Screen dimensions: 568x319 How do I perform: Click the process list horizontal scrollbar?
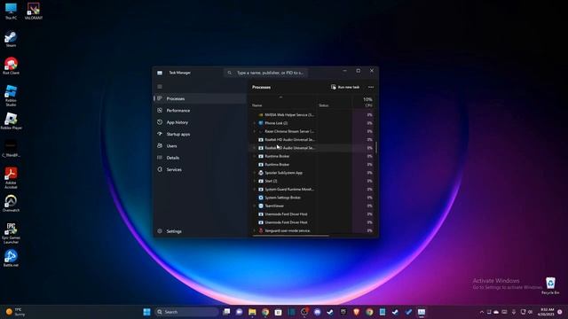point(291,236)
